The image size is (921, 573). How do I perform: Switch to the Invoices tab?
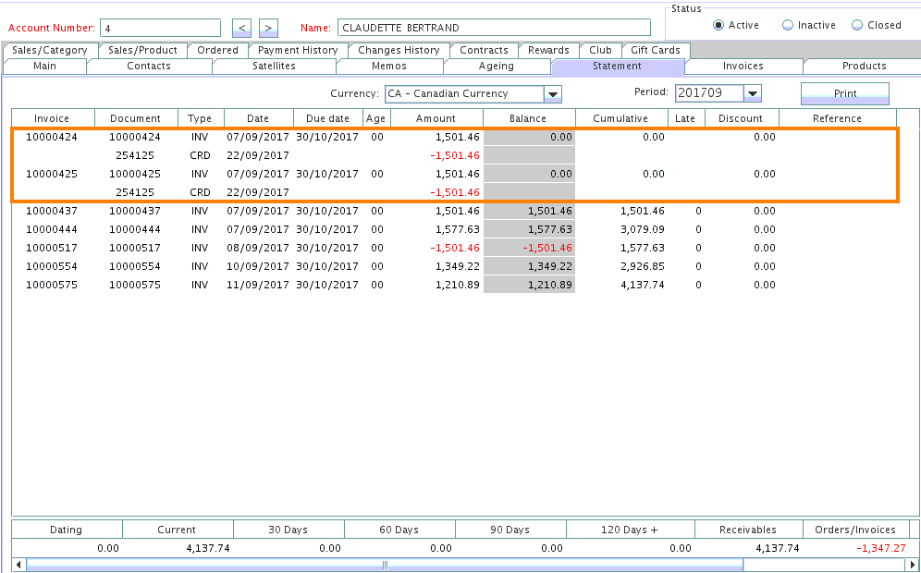(743, 66)
